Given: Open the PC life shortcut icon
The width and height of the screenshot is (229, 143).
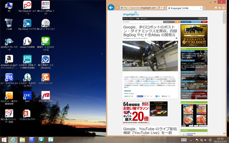Looking at the screenshot, I should 45,24.
